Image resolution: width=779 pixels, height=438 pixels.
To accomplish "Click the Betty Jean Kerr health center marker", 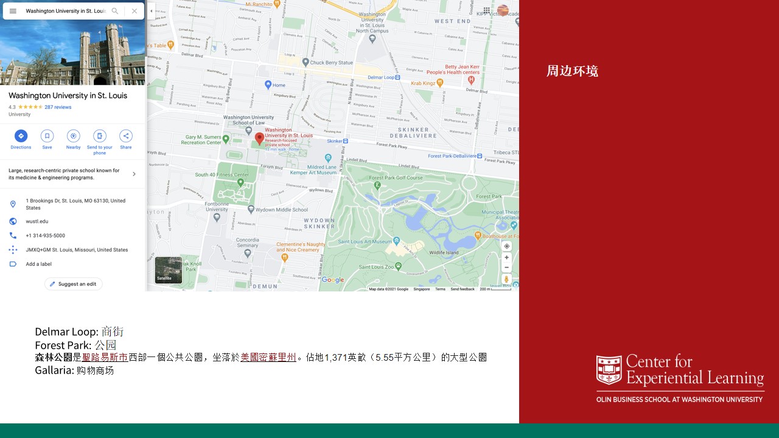I will [x=471, y=80].
